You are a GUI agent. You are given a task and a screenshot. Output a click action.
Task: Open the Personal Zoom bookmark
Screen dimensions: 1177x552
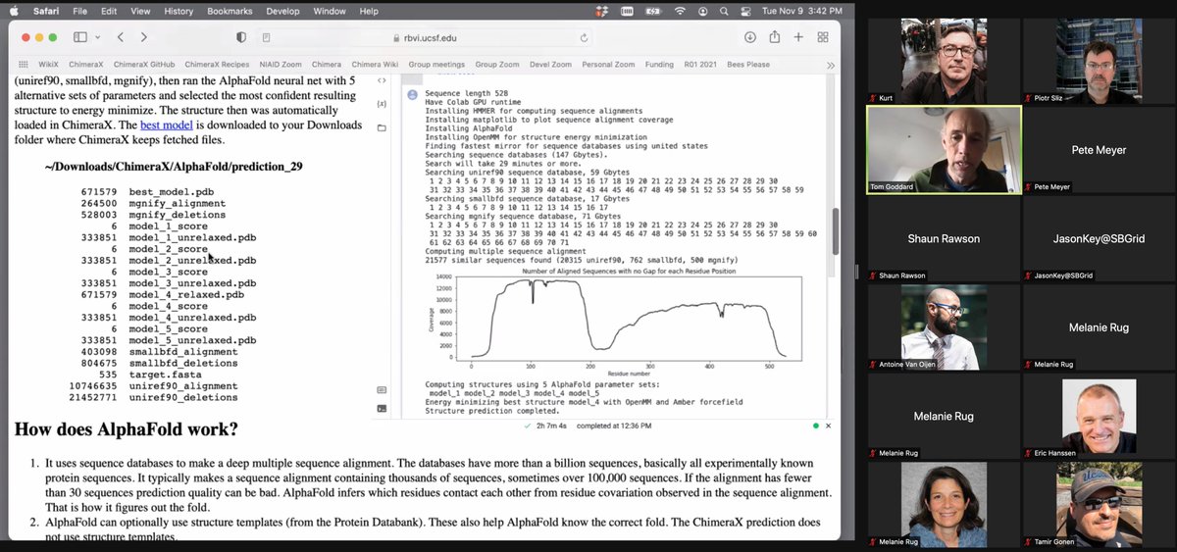pyautogui.click(x=608, y=65)
